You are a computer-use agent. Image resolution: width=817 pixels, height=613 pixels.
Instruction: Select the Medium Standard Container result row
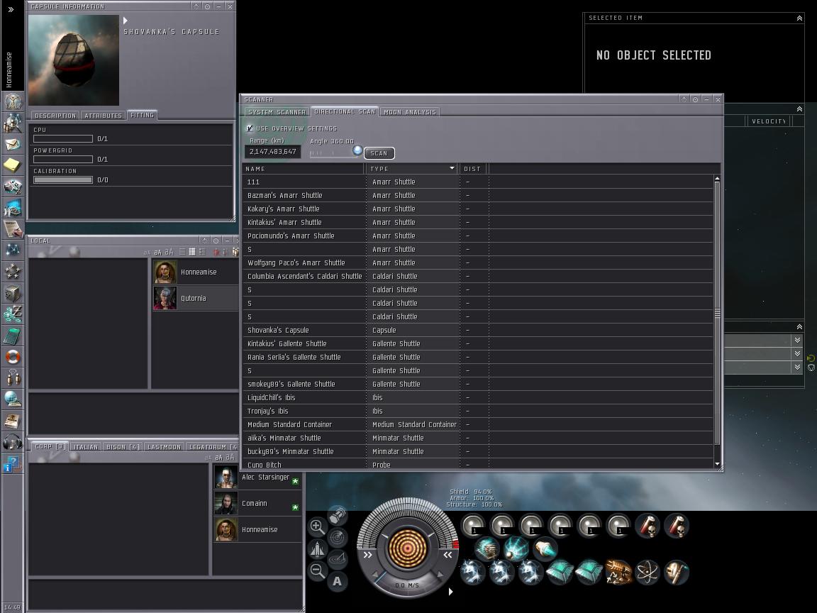(x=478, y=424)
